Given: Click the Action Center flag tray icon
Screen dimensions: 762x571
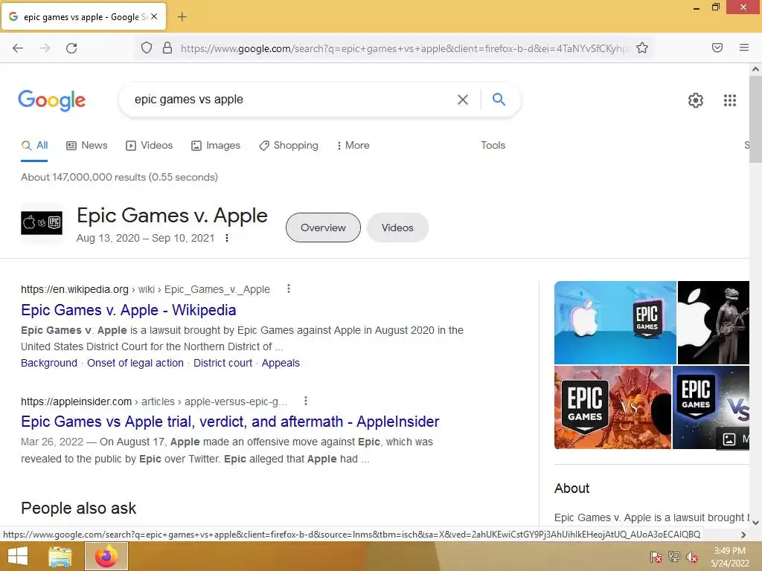Looking at the screenshot, I should pyautogui.click(x=656, y=557).
